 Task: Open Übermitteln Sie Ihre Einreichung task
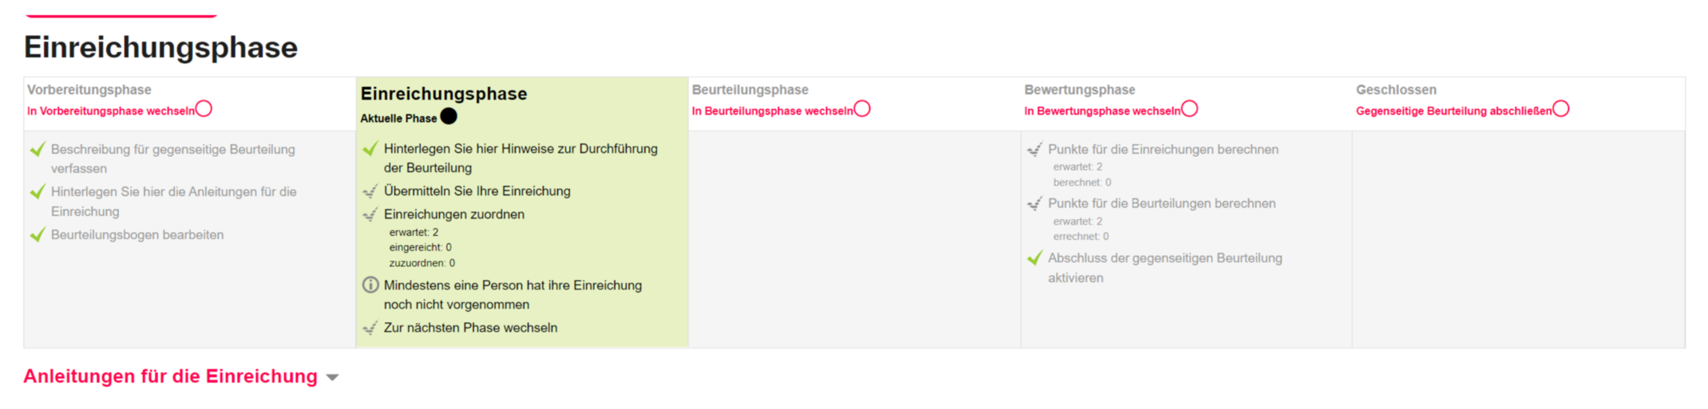476,191
